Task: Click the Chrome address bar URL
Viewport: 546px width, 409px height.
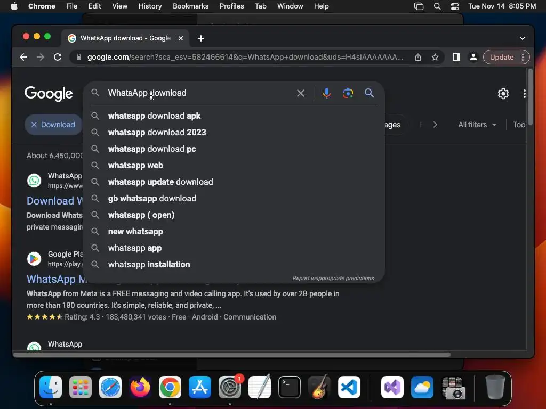Action: click(245, 57)
